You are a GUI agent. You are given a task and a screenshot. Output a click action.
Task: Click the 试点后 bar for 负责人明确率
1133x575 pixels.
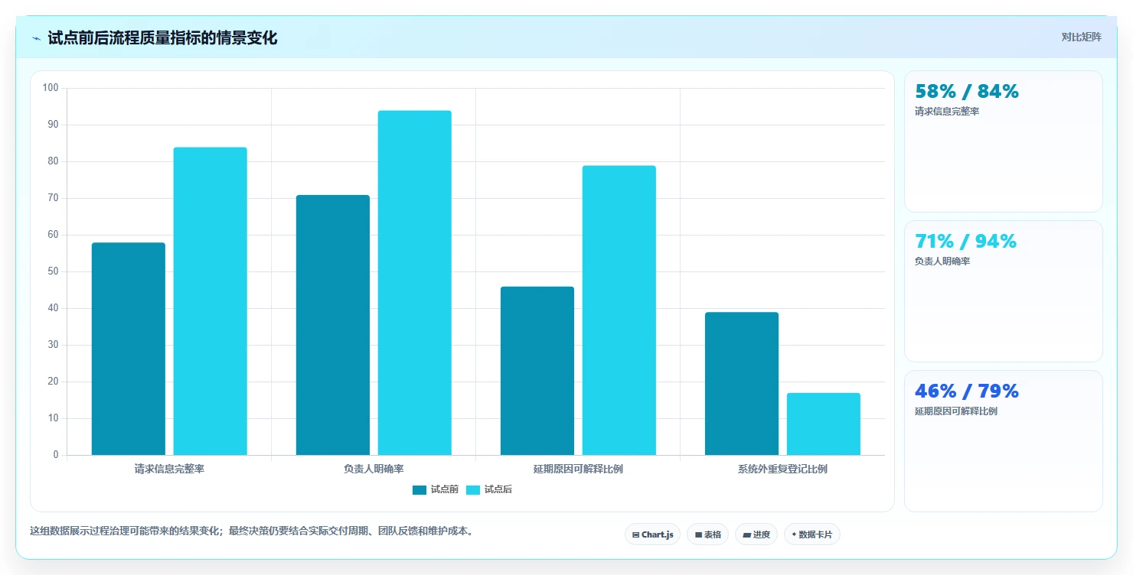tap(415, 283)
